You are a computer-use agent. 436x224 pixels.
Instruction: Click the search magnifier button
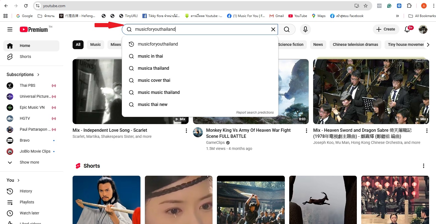click(x=286, y=29)
